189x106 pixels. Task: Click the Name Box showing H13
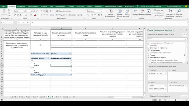tap(6, 22)
